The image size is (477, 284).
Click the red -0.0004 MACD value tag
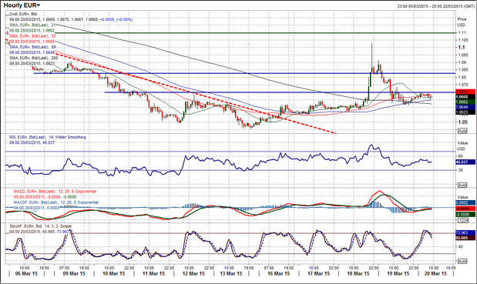pos(465,209)
